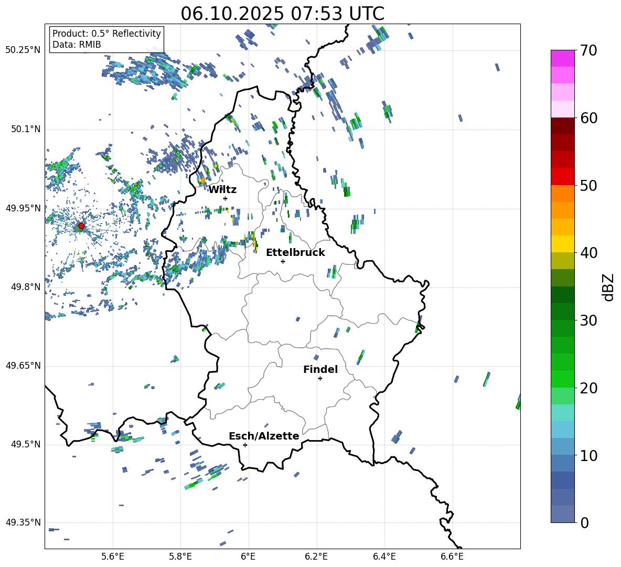Click the dBZ colorbar axis label
The width and height of the screenshot is (621, 567).
[608, 287]
